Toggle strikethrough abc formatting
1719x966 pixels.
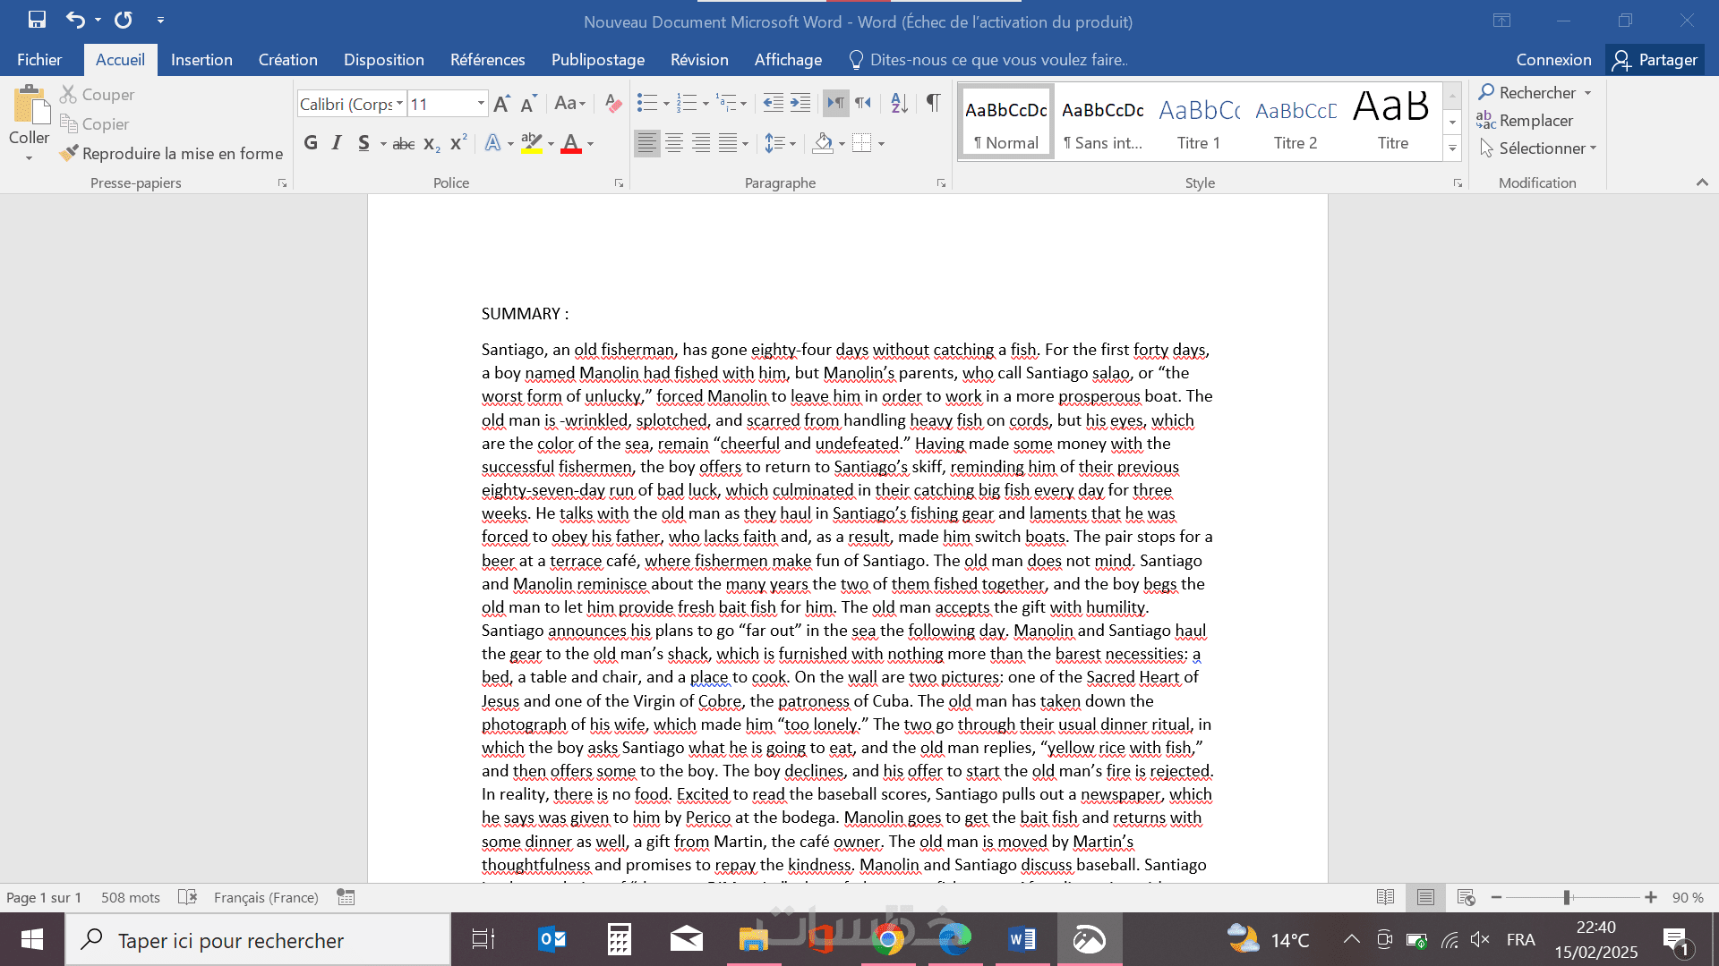[x=404, y=143]
